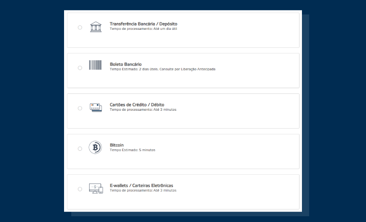The height and width of the screenshot is (222, 366).
Task: Click the Bitcoin coin icon
Action: (x=95, y=147)
